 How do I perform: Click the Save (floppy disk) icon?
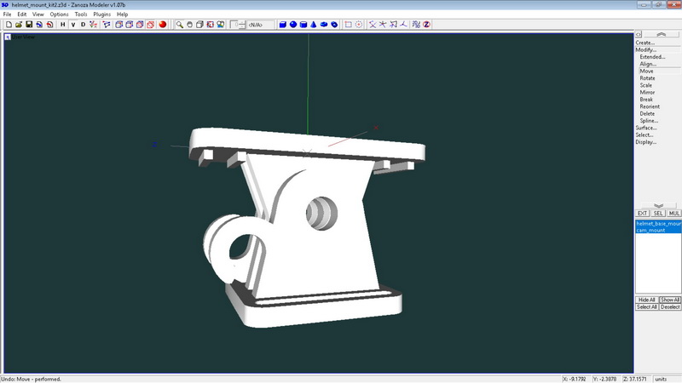pyautogui.click(x=28, y=25)
